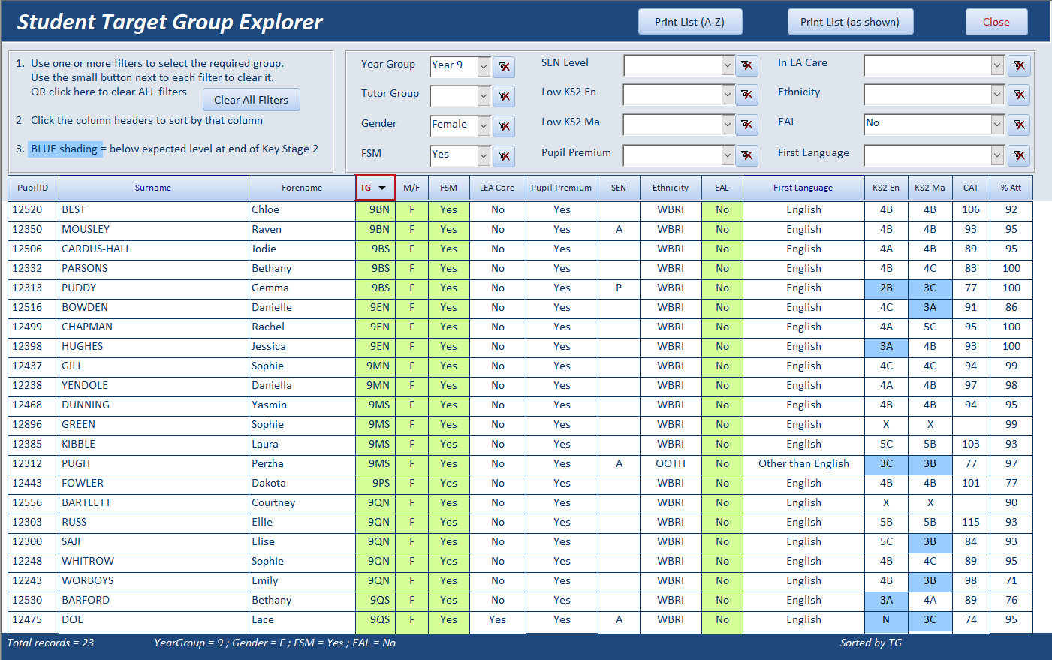Clear the Ethnicity filter icon

click(1019, 95)
